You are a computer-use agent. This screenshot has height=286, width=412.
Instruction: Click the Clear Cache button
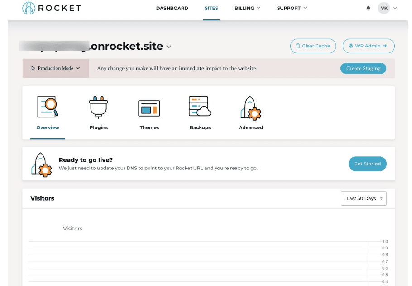pyautogui.click(x=313, y=46)
